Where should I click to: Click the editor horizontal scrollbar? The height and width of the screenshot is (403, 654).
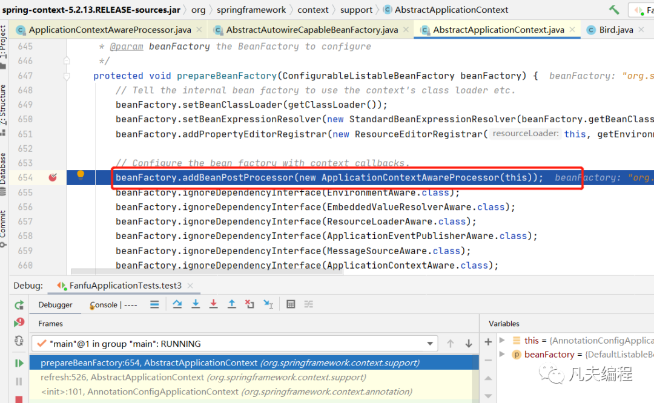point(207,272)
